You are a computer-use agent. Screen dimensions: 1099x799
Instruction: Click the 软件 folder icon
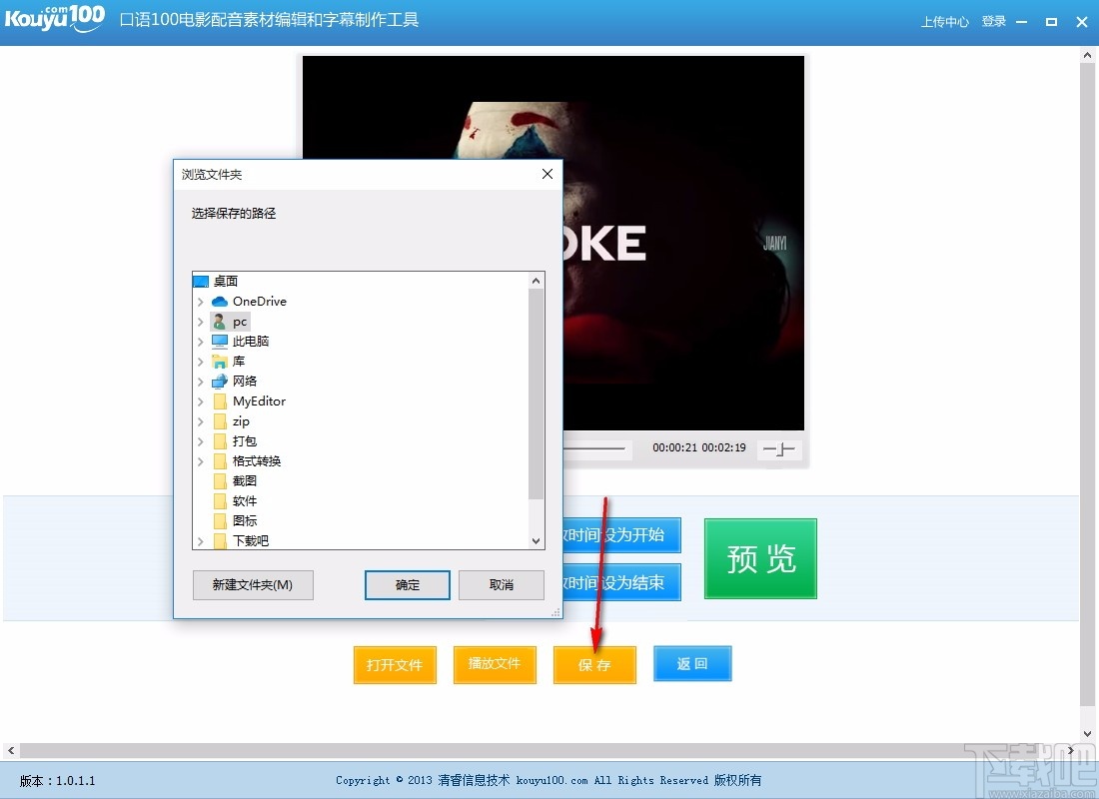tap(220, 501)
